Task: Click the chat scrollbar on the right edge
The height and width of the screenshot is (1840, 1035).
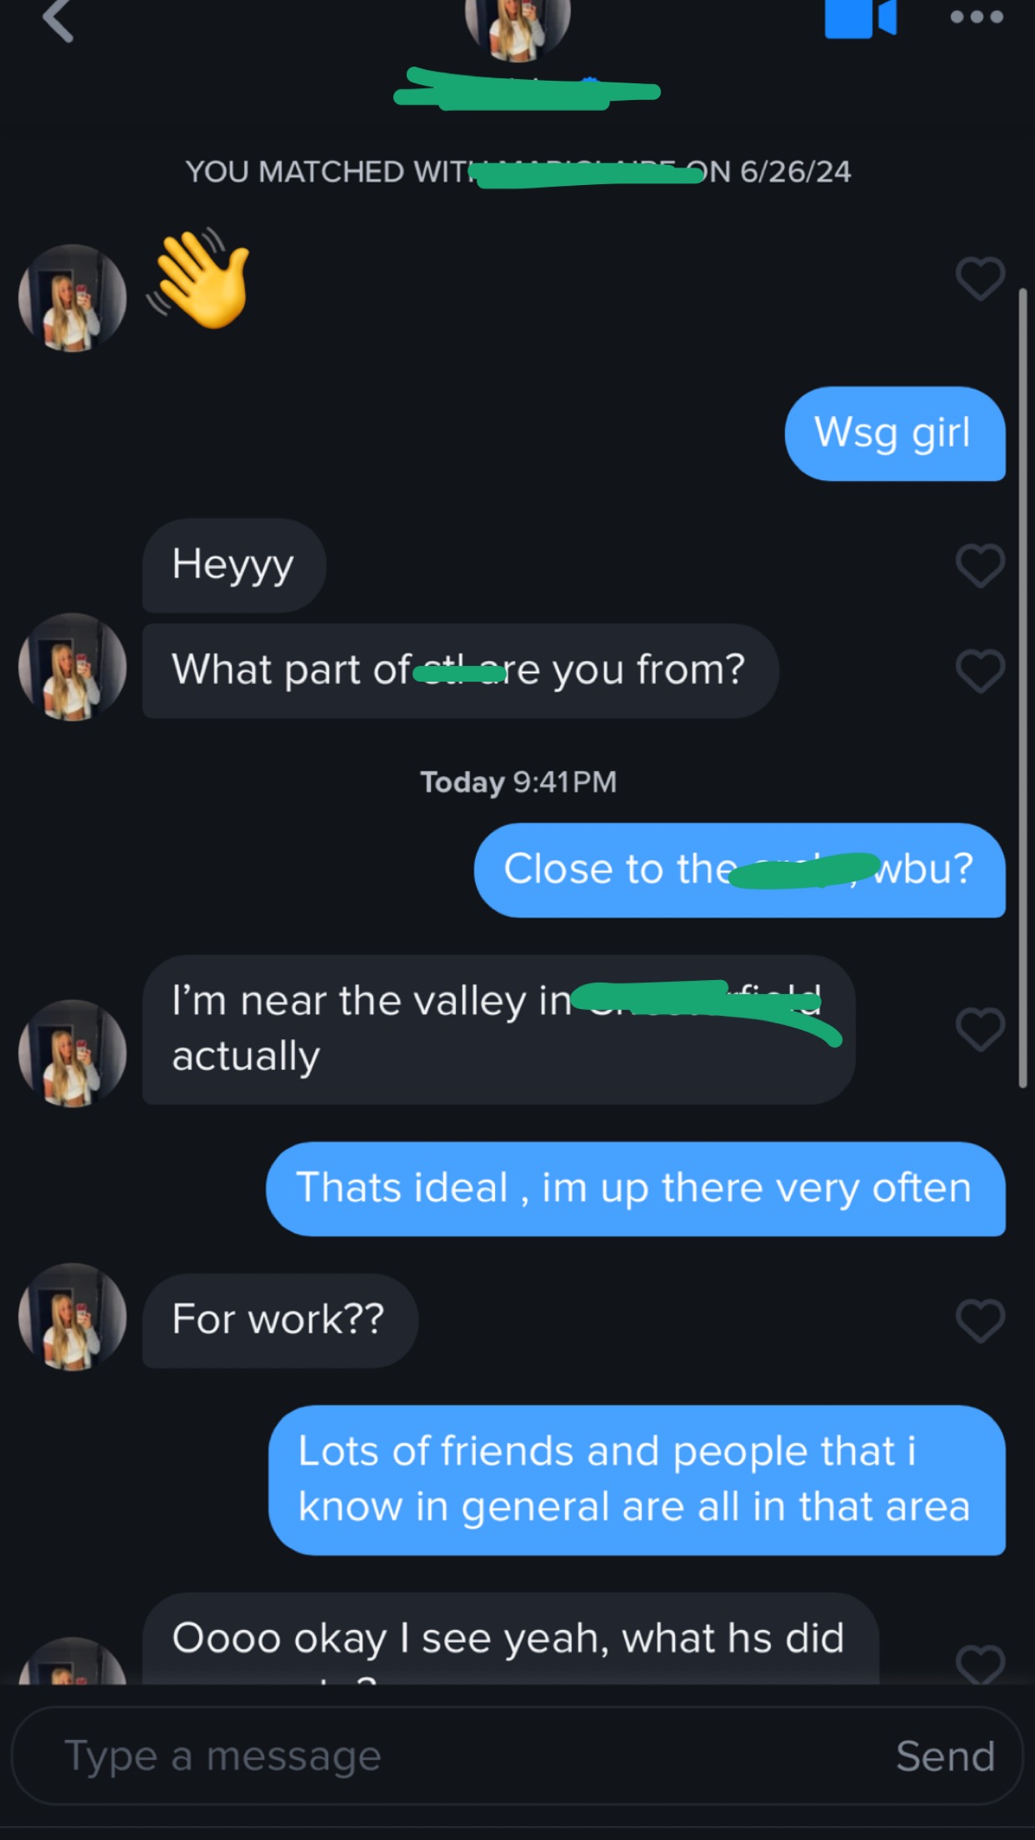Action: pos(1023,687)
